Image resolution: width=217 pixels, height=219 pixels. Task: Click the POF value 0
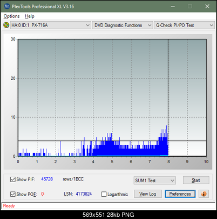pyautogui.click(x=43, y=194)
